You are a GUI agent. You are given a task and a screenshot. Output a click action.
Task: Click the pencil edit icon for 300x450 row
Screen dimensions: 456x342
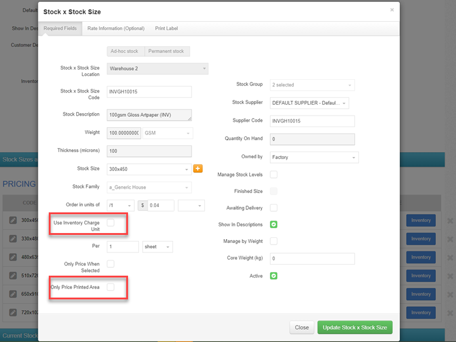[x=12, y=220]
